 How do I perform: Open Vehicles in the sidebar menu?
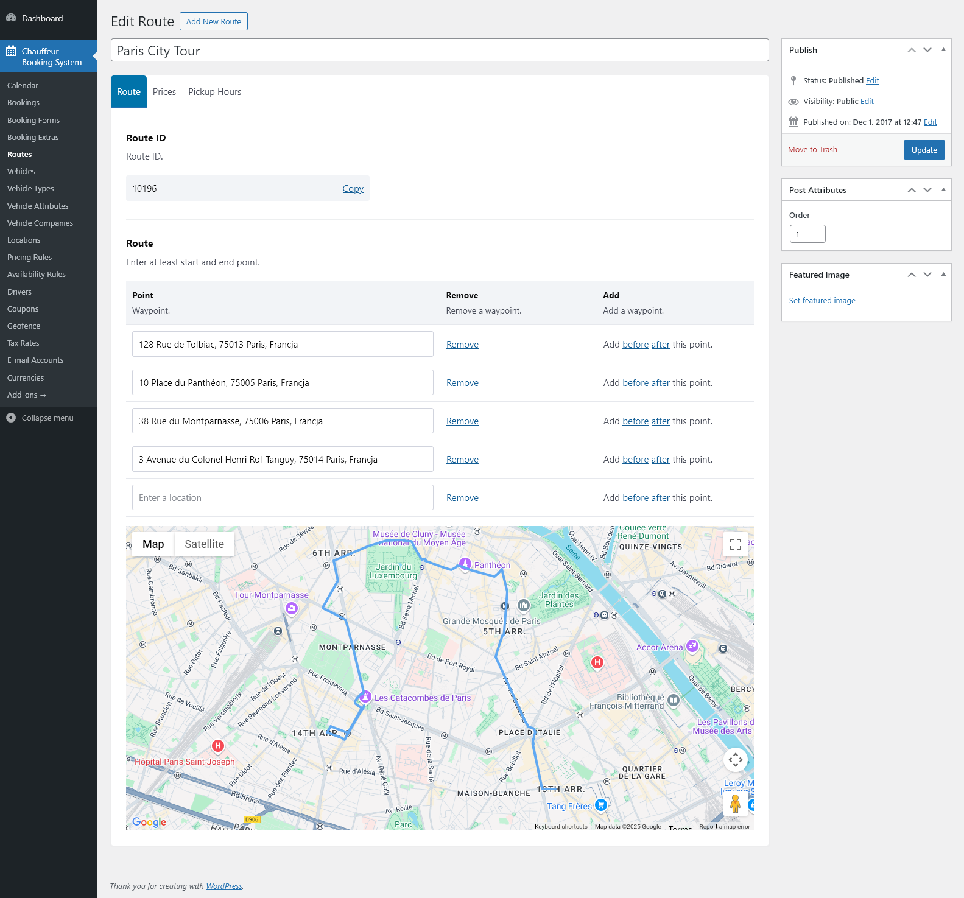coord(21,172)
